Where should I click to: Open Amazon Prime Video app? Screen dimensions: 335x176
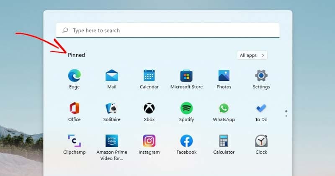112,148
